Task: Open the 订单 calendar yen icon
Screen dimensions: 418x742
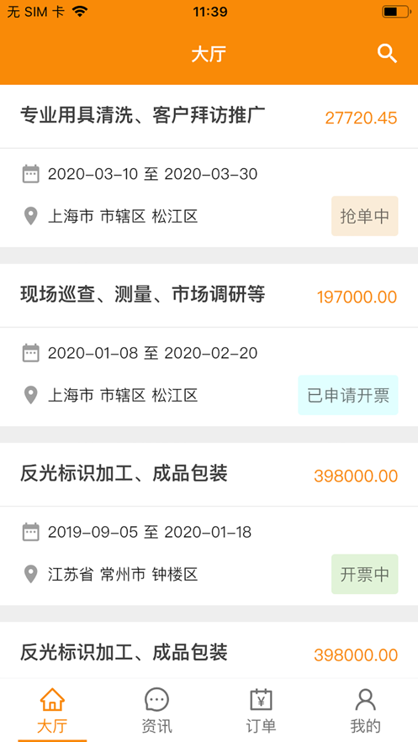Action: [261, 699]
